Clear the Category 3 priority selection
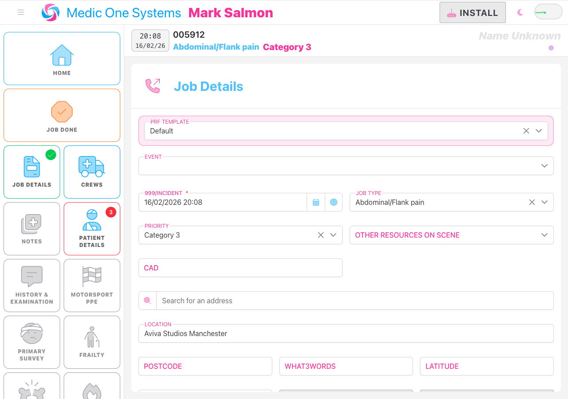 pyautogui.click(x=321, y=235)
